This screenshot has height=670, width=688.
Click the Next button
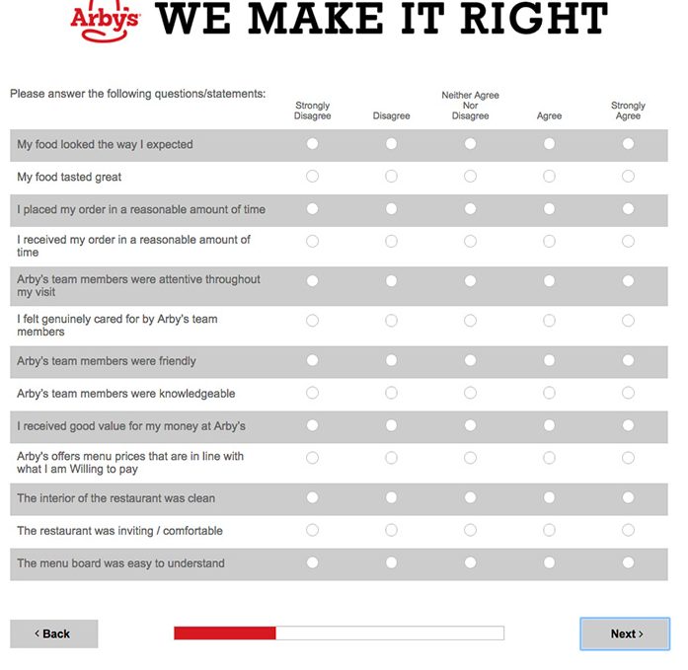point(626,633)
